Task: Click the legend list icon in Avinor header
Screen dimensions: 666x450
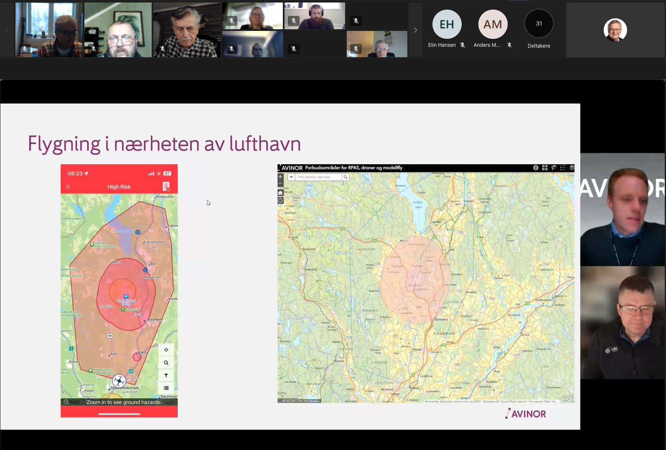Action: pos(563,168)
